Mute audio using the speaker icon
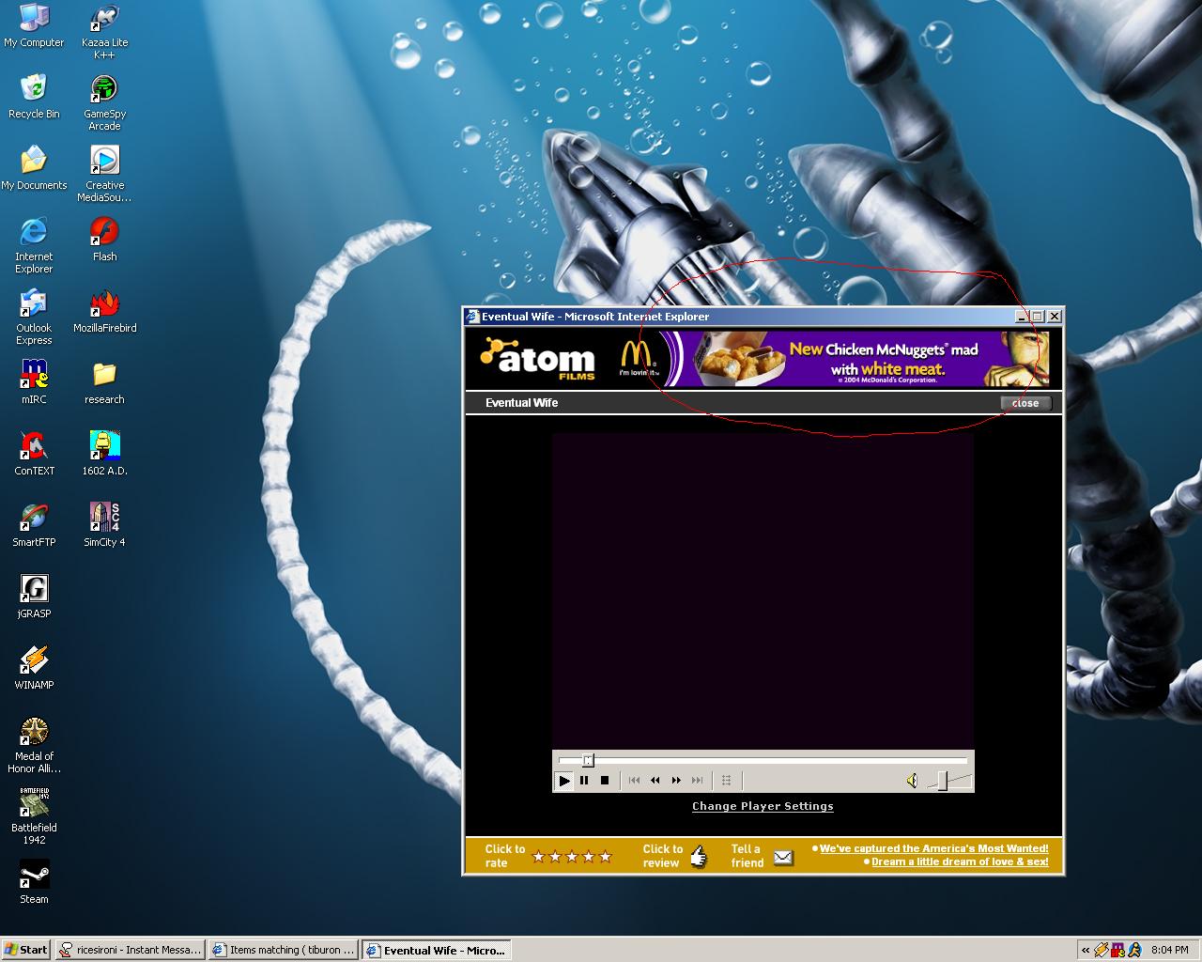Image resolution: width=1202 pixels, height=962 pixels. (911, 780)
